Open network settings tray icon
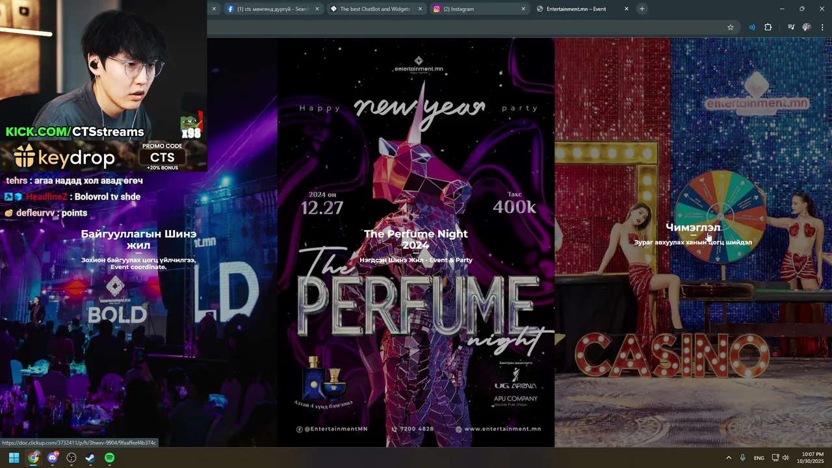The width and height of the screenshot is (832, 468). point(775,458)
